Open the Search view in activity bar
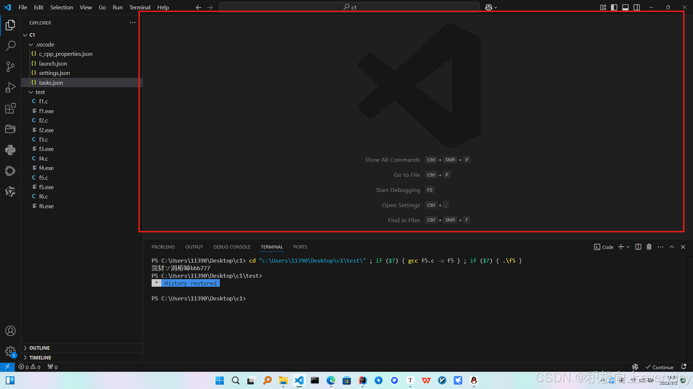 click(10, 46)
